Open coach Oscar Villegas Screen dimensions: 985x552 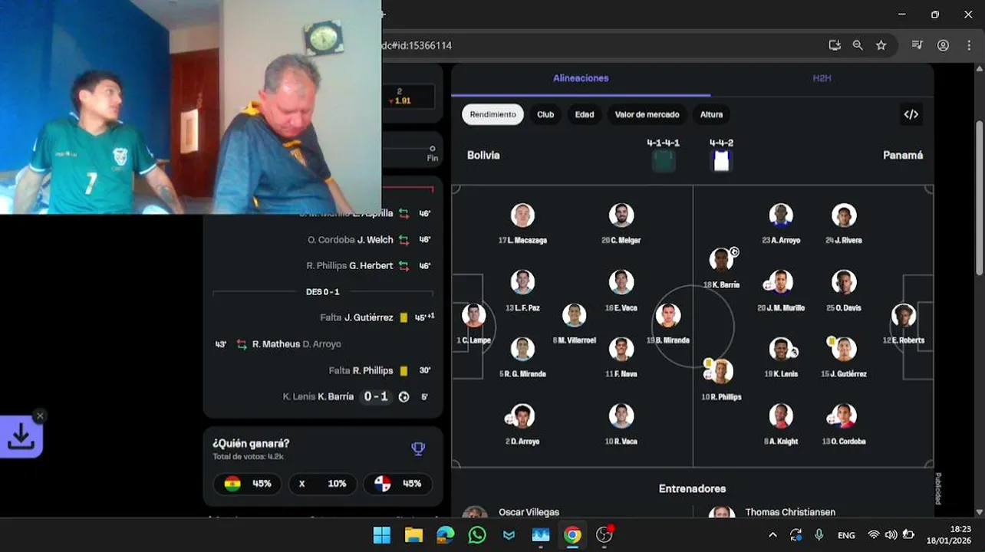529,512
